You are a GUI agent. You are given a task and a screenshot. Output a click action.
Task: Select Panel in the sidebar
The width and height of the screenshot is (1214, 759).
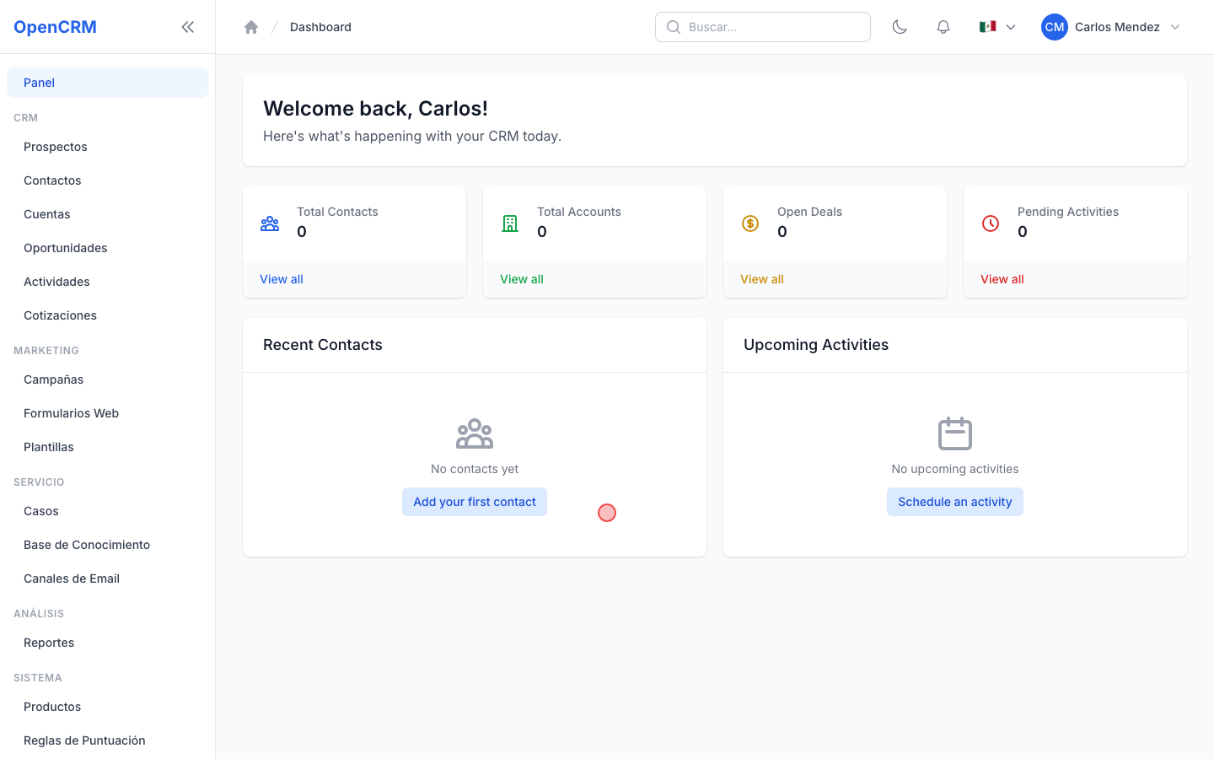(107, 83)
